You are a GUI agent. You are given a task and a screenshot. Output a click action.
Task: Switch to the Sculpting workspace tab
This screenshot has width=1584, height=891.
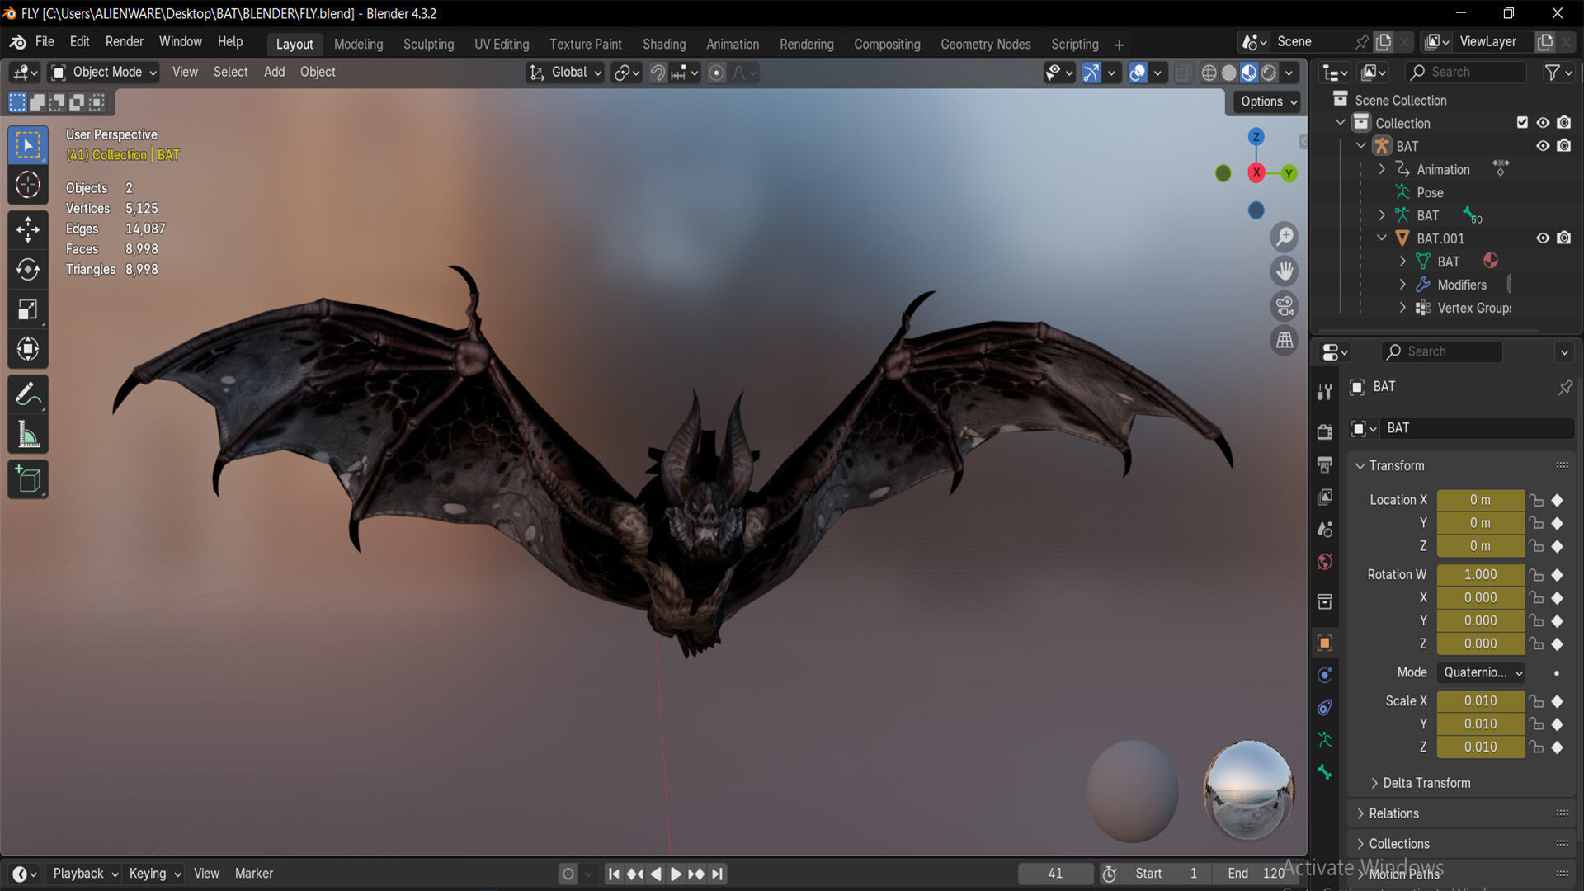click(x=428, y=45)
